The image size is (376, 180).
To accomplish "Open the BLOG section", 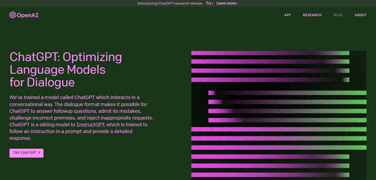I will coord(338,15).
